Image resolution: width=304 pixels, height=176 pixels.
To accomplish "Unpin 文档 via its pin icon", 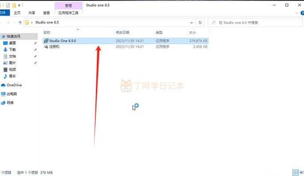I will click(36, 57).
